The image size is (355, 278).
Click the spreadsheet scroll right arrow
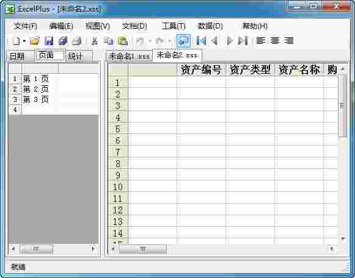pyautogui.click(x=332, y=249)
